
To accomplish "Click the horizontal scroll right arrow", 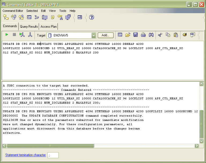I will 197,146.
